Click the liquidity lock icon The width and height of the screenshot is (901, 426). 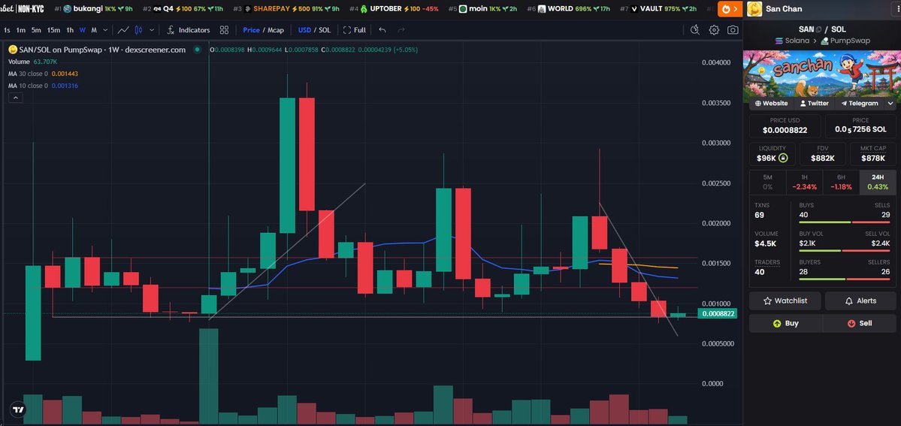(782, 158)
